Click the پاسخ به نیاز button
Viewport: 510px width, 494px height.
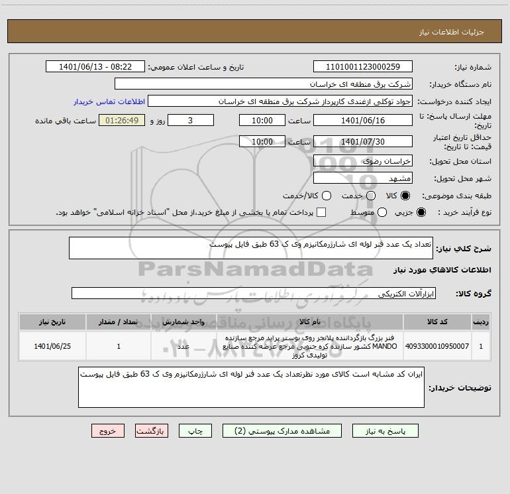(385, 431)
